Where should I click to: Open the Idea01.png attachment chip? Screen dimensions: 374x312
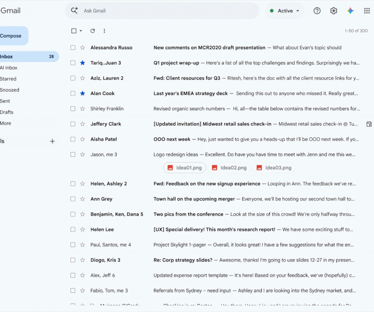point(185,168)
